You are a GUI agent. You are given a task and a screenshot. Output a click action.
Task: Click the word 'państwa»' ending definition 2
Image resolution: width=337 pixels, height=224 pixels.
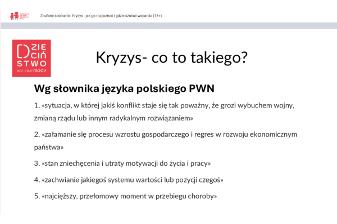click(49, 148)
